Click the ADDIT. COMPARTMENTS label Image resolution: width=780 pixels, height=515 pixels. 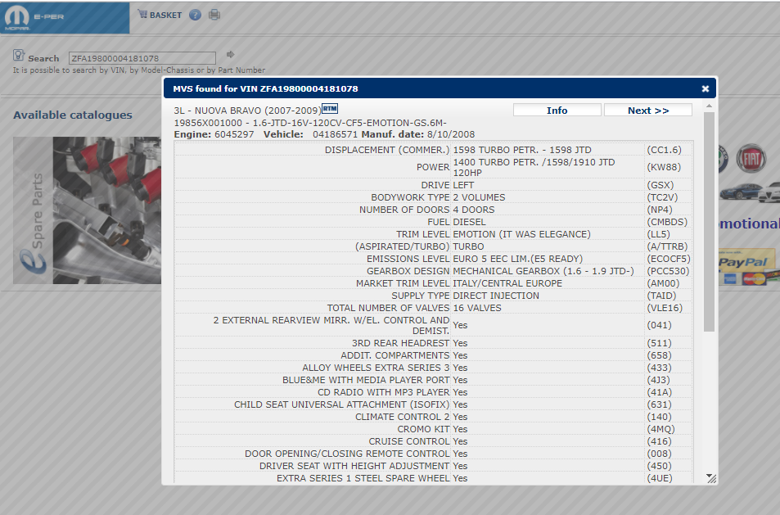pos(395,355)
